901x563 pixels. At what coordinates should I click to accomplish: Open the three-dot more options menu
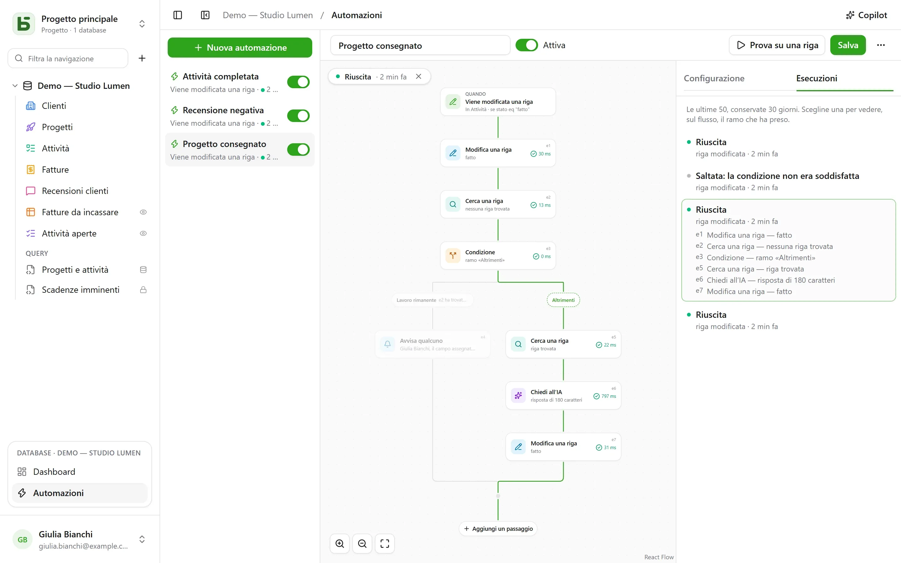(x=881, y=45)
